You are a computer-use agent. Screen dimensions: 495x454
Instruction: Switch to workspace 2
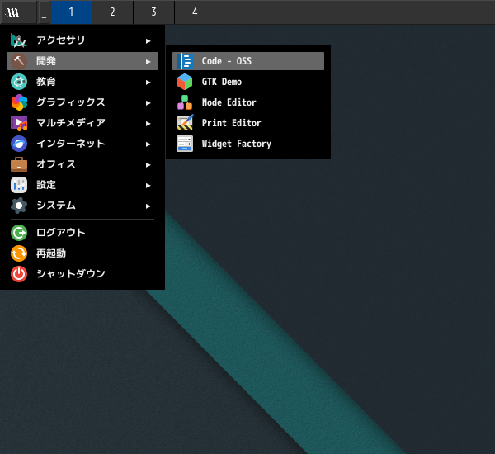point(112,12)
